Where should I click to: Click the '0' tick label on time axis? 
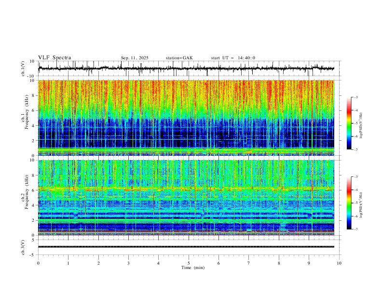pos(38,263)
